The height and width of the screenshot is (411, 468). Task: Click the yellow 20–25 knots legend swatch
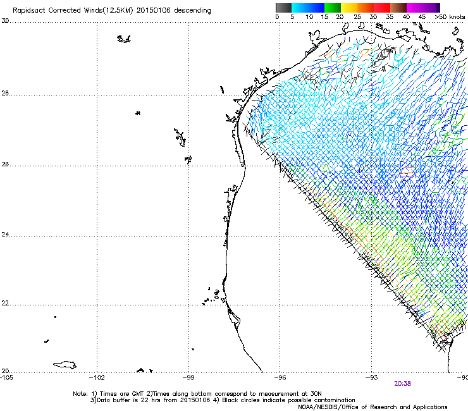(x=349, y=8)
